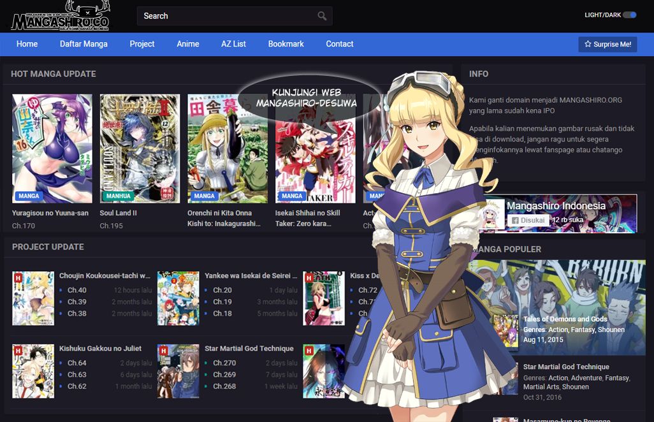The height and width of the screenshot is (422, 654).
Task: Open Choujin Koukousei-tachi chapter 40 link
Action: [77, 290]
